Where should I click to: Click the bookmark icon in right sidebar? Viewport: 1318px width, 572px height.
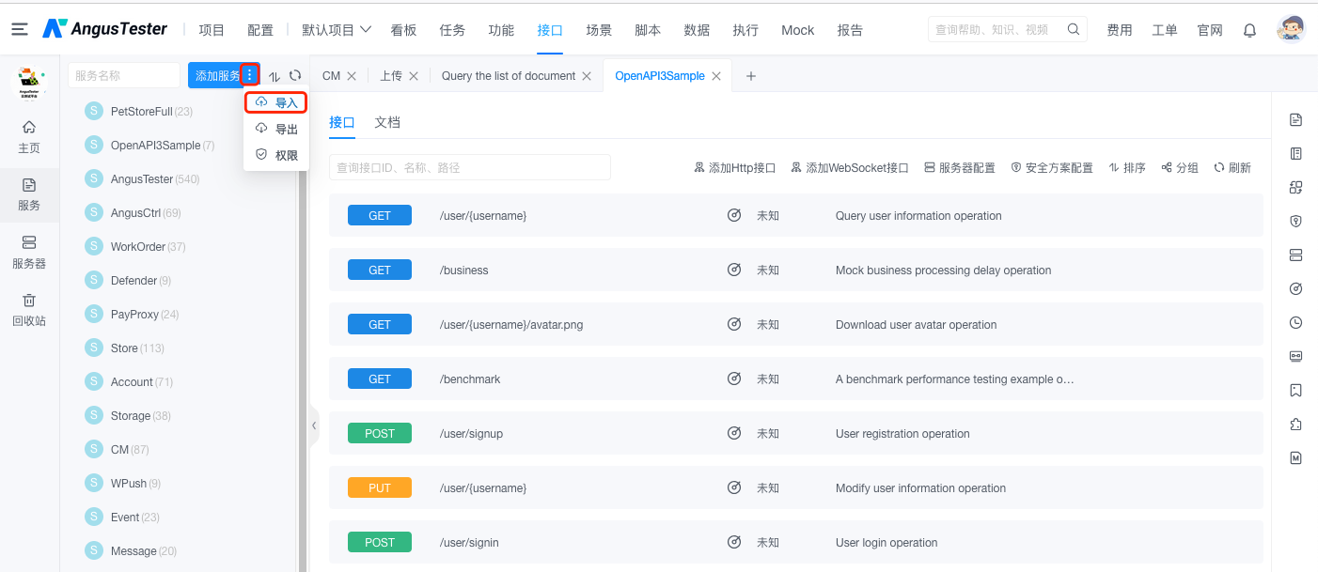[1295, 390]
